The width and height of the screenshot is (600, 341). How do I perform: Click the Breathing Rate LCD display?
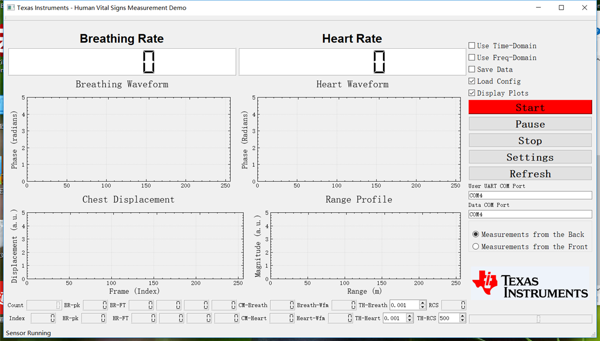coord(122,62)
